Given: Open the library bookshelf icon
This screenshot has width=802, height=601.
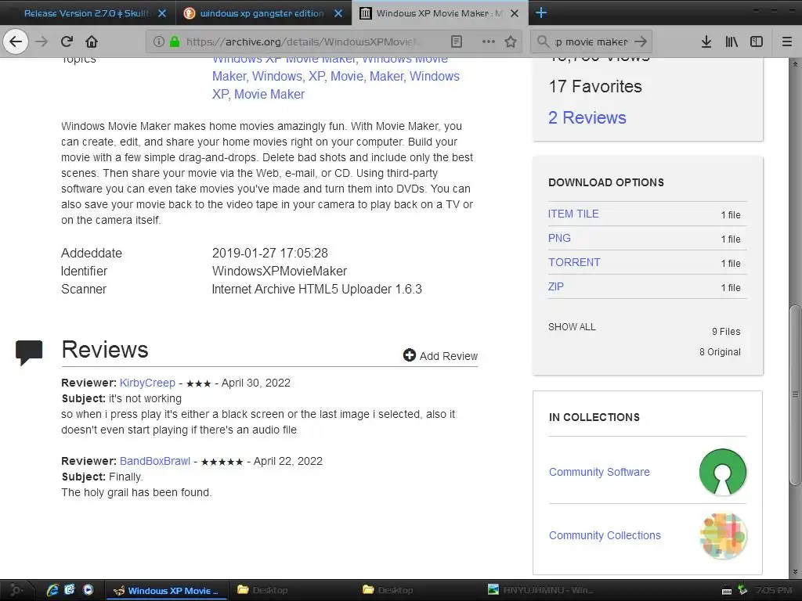Looking at the screenshot, I should point(732,41).
